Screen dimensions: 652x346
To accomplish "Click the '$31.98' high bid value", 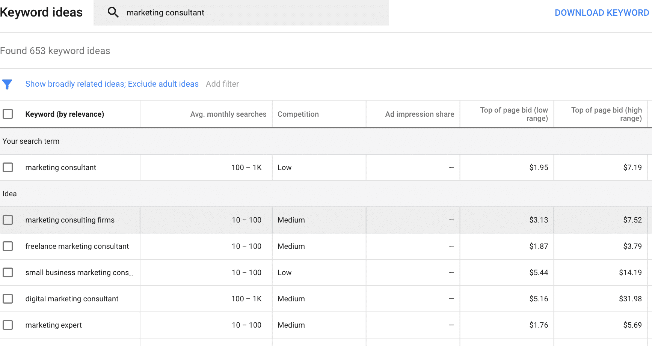I will [x=630, y=299].
